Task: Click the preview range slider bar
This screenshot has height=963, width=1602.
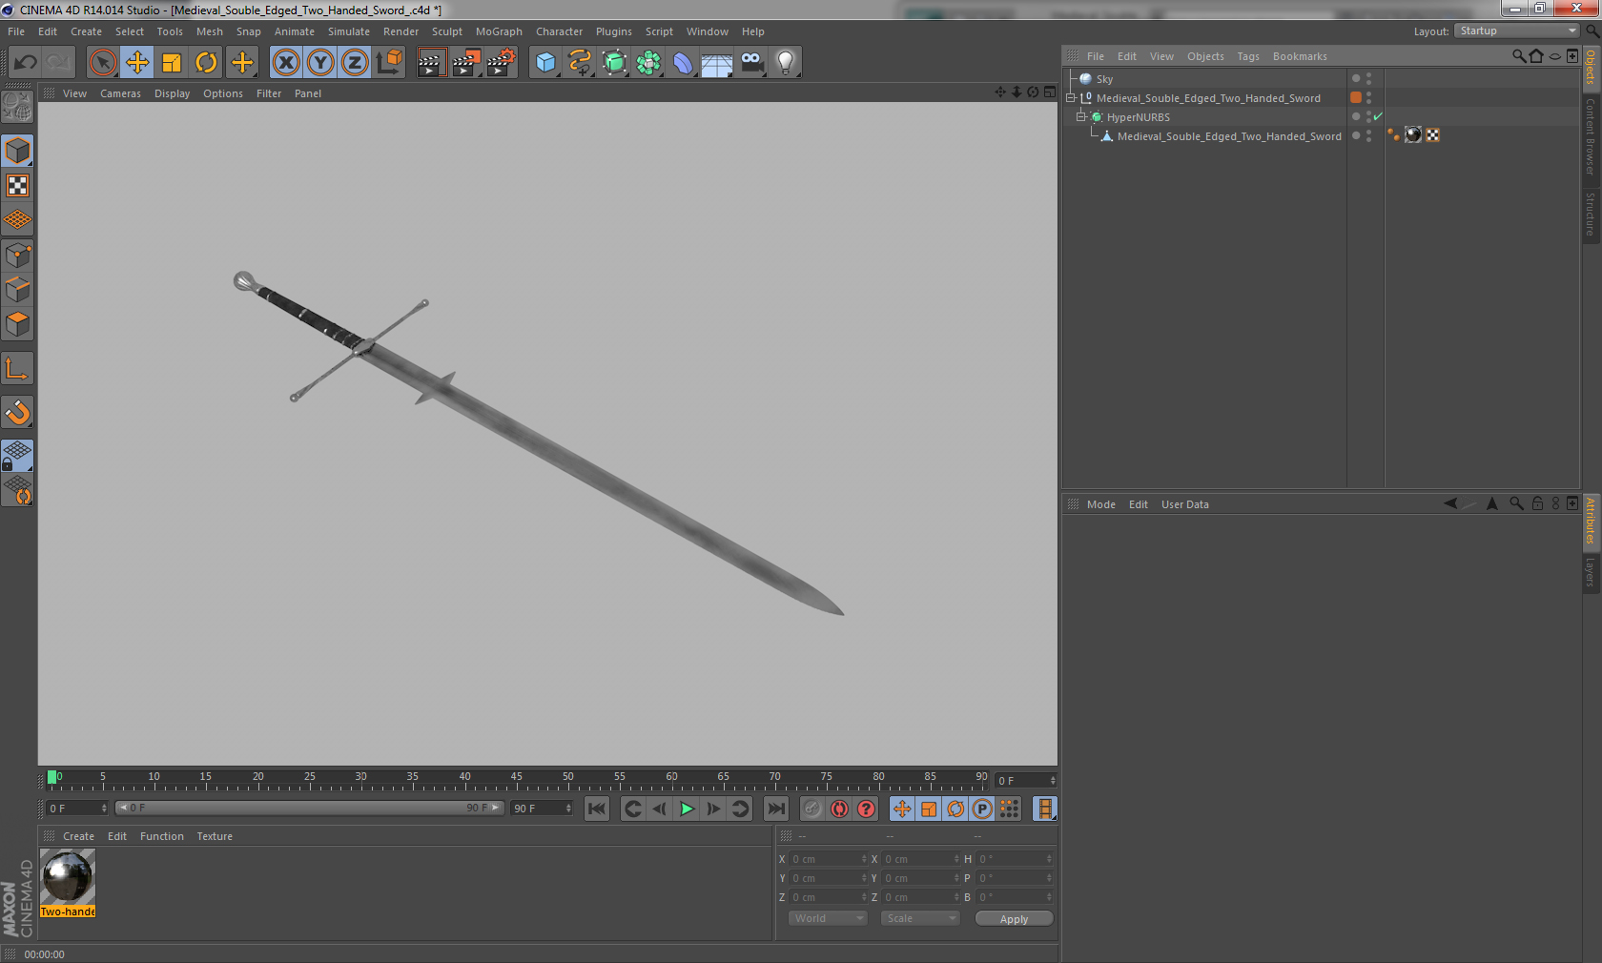Action: (x=310, y=808)
